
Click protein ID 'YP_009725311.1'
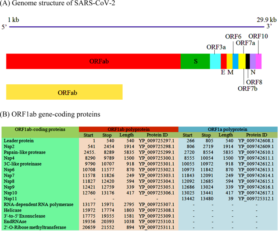pyautogui.click(x=157, y=227)
